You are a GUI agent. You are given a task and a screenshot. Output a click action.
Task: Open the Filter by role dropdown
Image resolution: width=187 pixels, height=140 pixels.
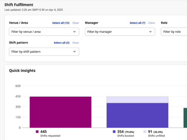(x=174, y=32)
